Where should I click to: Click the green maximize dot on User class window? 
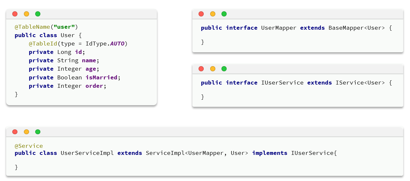[x=38, y=14]
